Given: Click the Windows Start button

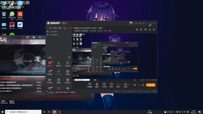Looking at the screenshot, I should [x=3, y=112].
